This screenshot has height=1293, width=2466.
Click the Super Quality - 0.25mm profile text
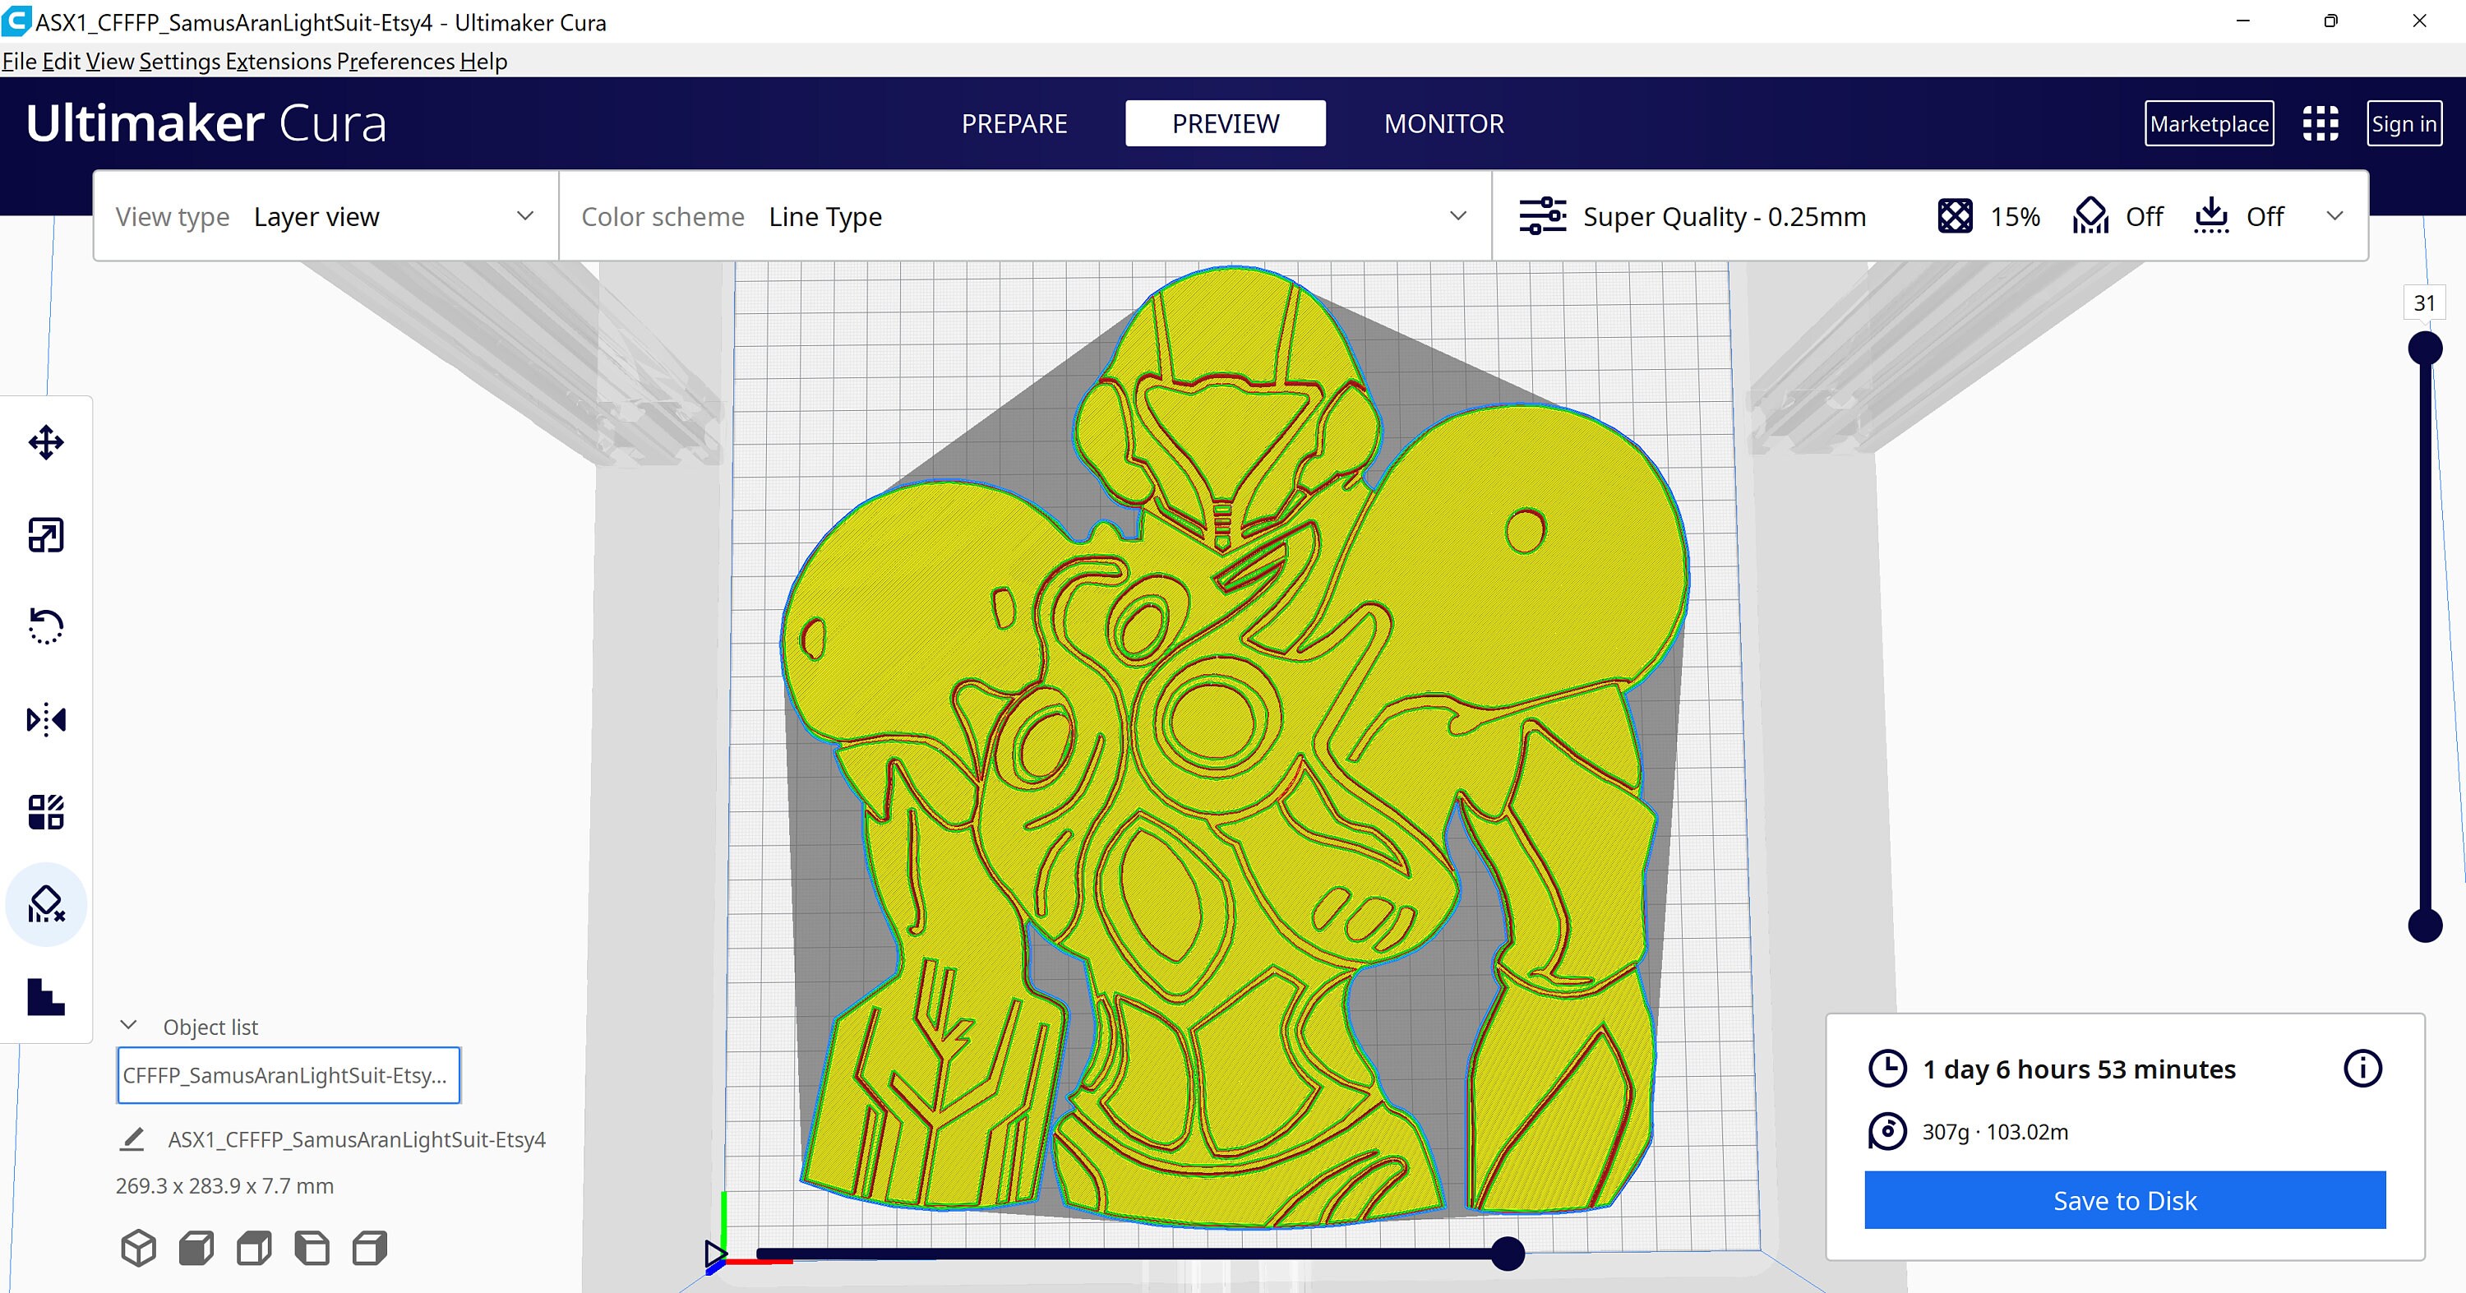click(1724, 216)
